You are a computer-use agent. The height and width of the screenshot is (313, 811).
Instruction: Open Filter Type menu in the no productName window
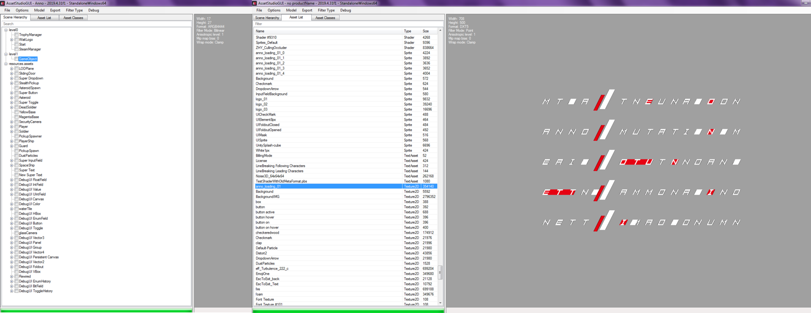pos(326,10)
